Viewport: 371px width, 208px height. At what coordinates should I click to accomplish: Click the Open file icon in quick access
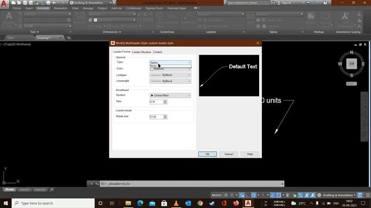pyautogui.click(x=19, y=3)
